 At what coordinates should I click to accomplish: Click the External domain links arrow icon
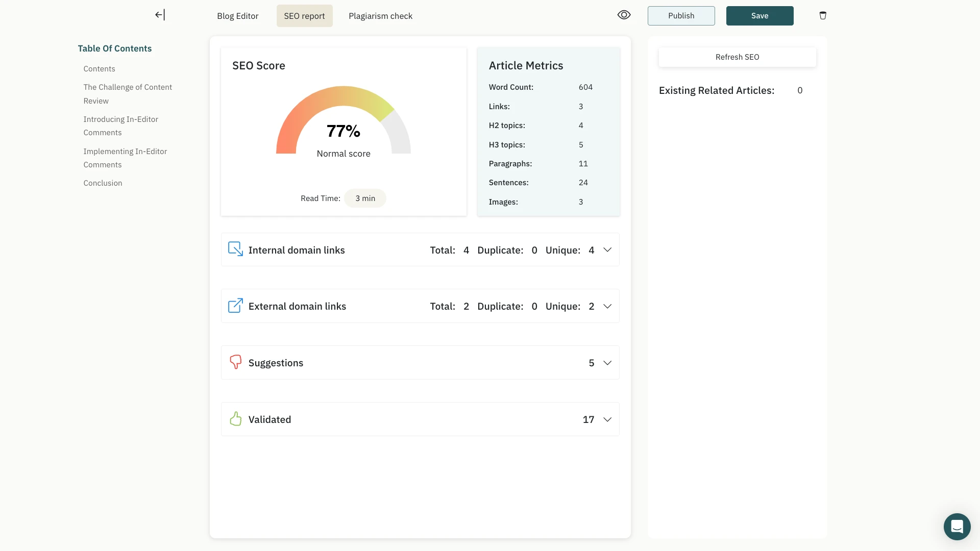coord(235,306)
